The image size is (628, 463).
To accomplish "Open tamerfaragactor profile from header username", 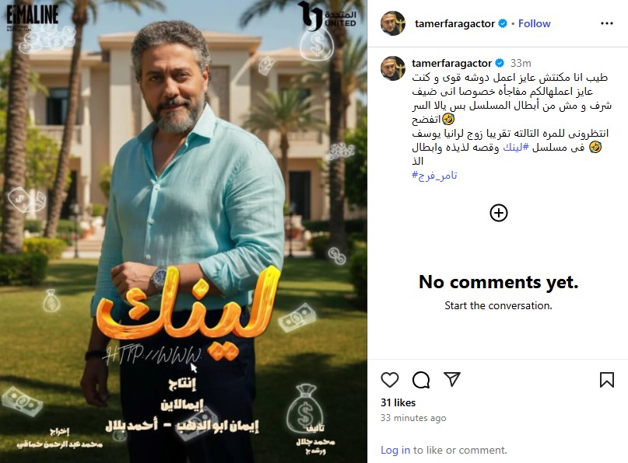I will [454, 23].
